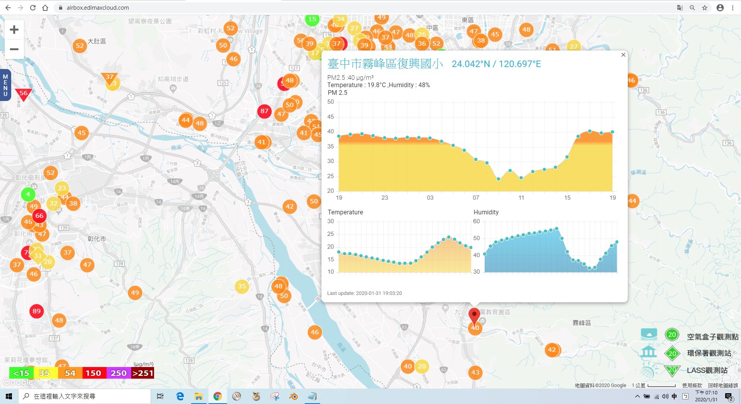The height and width of the screenshot is (404, 741).
Task: Click the yellow 23 sensor marker
Action: point(62,188)
